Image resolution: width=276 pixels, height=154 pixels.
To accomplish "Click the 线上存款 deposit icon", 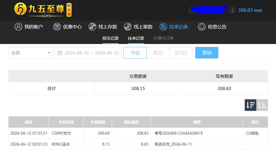I will point(92,27).
